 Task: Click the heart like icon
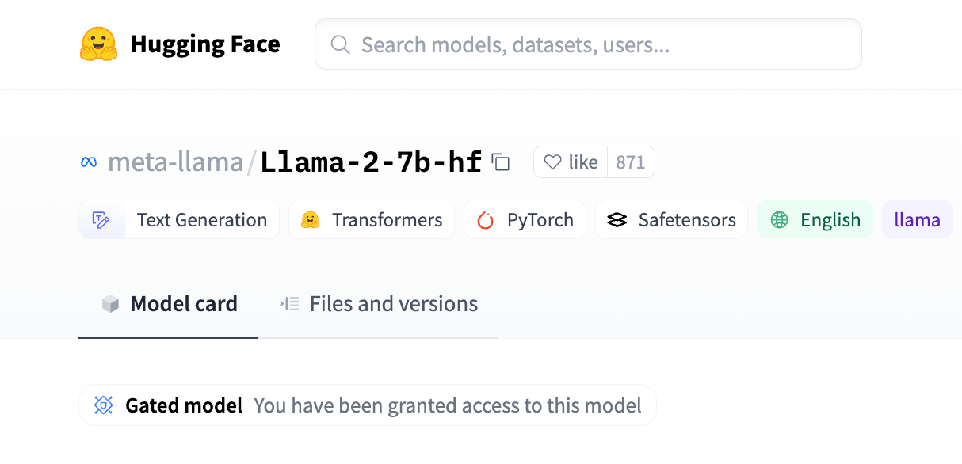pyautogui.click(x=552, y=162)
